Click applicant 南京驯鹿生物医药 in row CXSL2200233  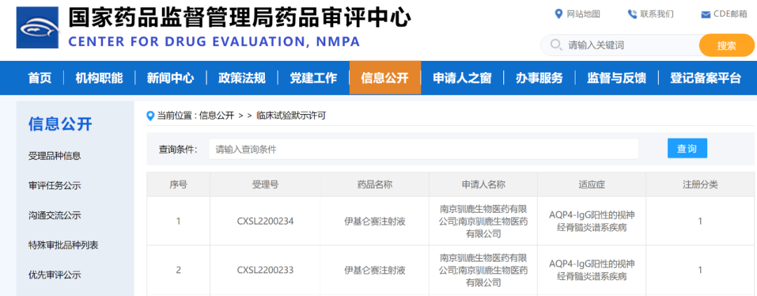(483, 270)
